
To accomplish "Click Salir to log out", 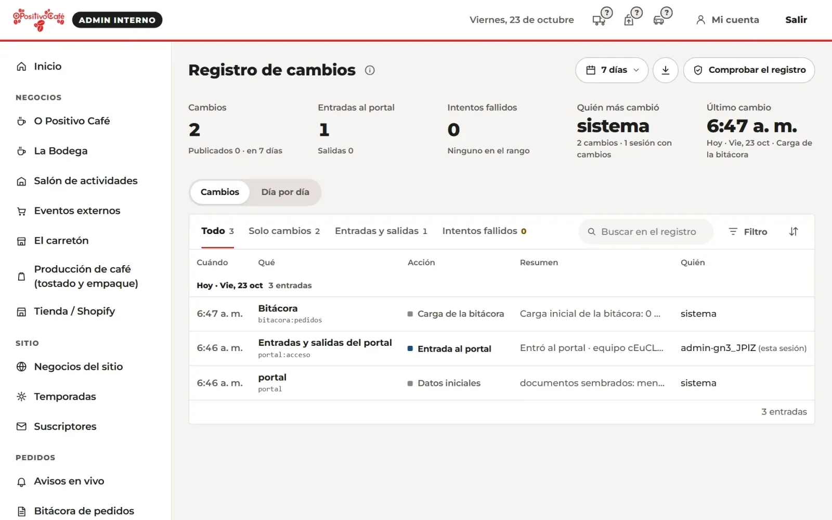I will click(796, 20).
